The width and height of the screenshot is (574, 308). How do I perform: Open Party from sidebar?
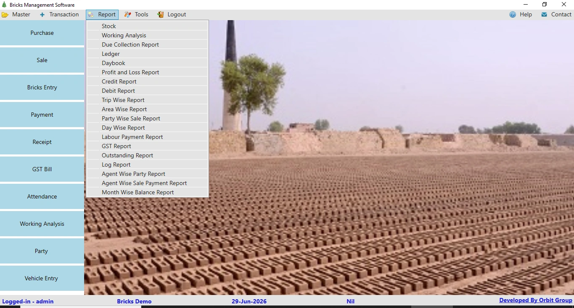tap(42, 251)
